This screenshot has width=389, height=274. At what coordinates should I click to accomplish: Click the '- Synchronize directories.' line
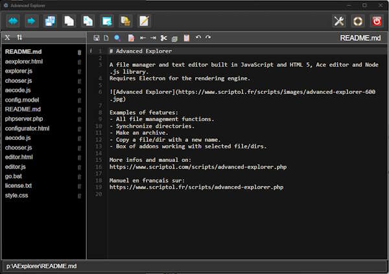pyautogui.click(x=152, y=126)
